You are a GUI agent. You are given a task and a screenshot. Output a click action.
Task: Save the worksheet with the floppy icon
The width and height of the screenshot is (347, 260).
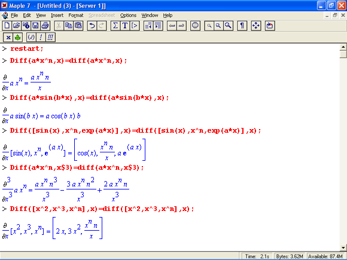[35, 26]
